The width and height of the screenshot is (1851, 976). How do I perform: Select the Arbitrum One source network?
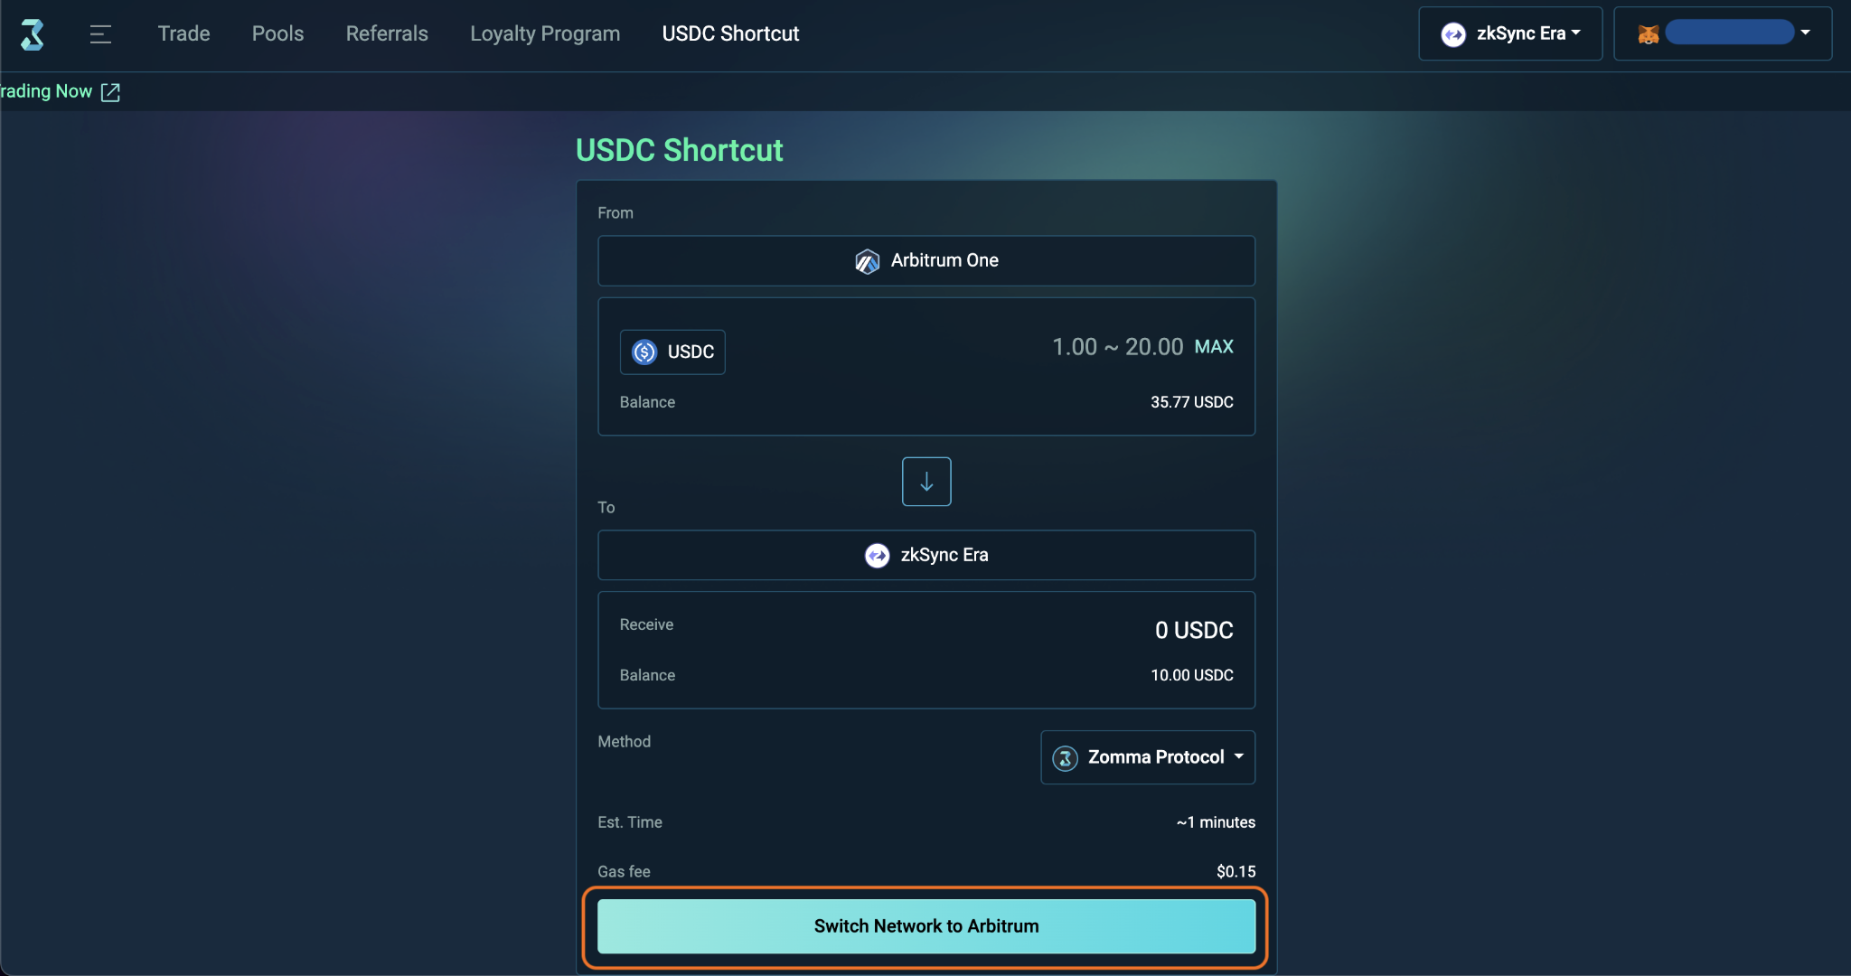pyautogui.click(x=926, y=261)
